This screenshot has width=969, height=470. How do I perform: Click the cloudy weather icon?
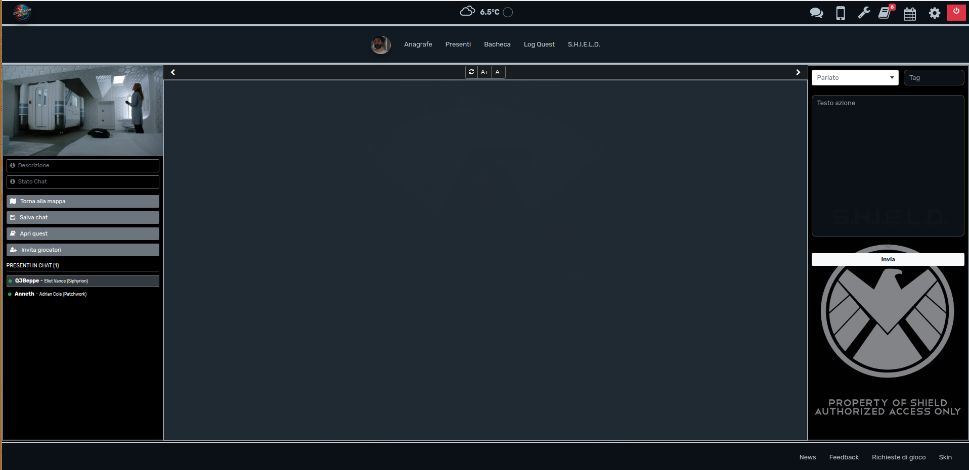click(467, 11)
